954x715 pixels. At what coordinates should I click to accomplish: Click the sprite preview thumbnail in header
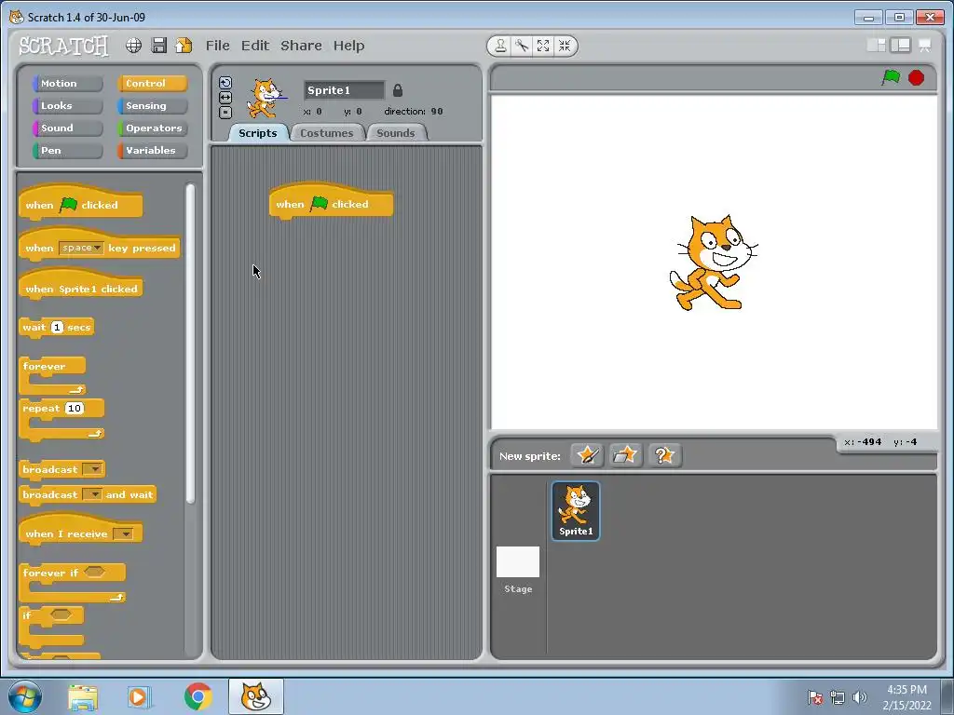coord(266,98)
